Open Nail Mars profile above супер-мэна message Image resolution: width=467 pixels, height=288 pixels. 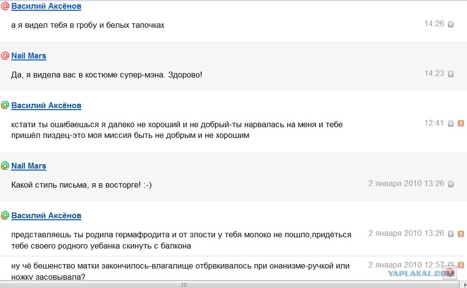point(29,56)
